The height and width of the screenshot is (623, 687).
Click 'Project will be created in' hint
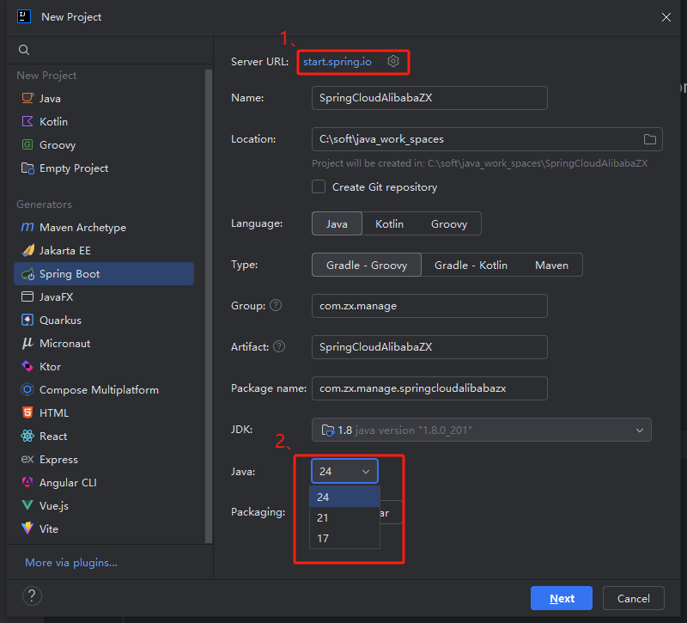click(x=480, y=163)
